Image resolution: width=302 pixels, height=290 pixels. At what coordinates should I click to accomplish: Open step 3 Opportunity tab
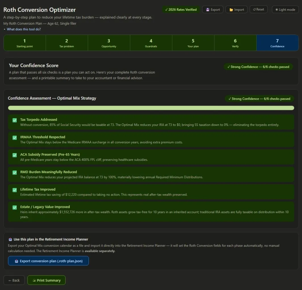click(x=109, y=43)
